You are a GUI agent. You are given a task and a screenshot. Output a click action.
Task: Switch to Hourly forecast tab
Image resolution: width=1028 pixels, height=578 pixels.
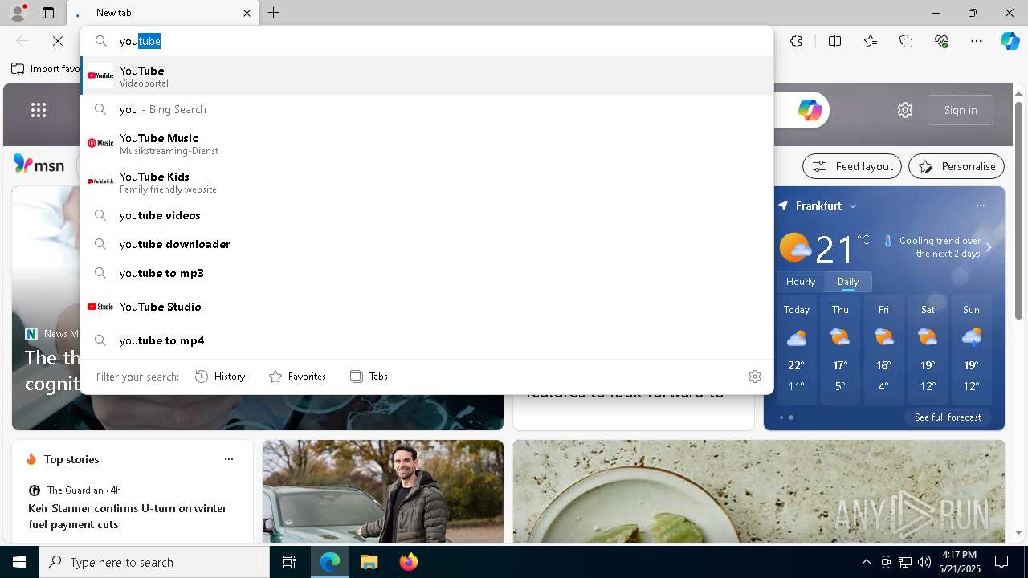pos(801,282)
